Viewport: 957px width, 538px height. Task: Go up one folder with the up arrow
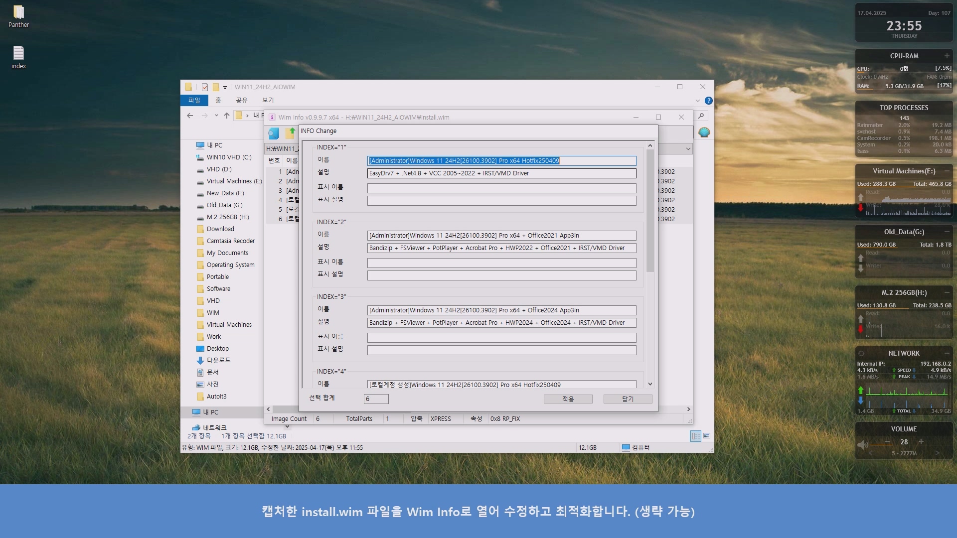click(x=227, y=116)
